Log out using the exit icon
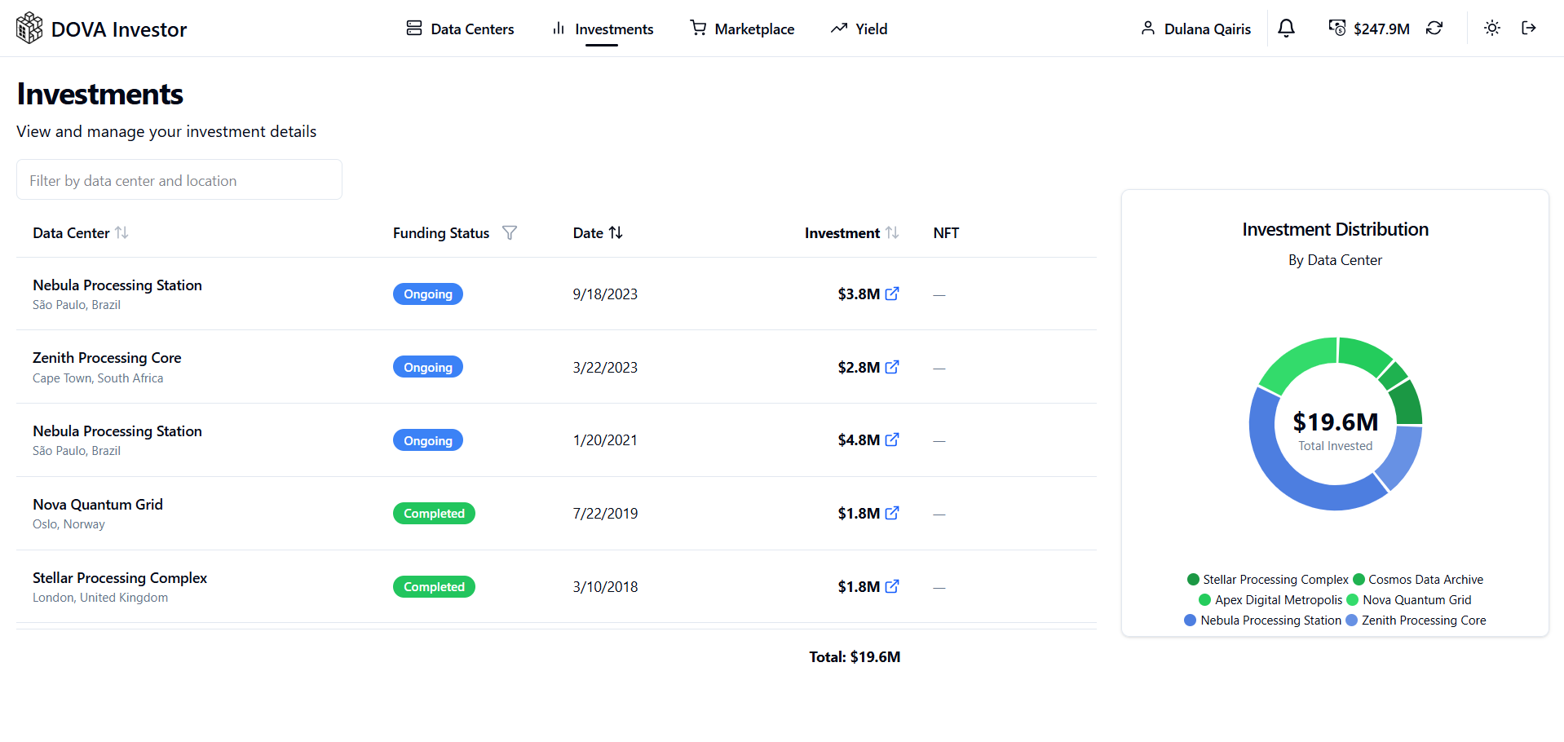Viewport: 1564px width, 742px height. (1531, 28)
